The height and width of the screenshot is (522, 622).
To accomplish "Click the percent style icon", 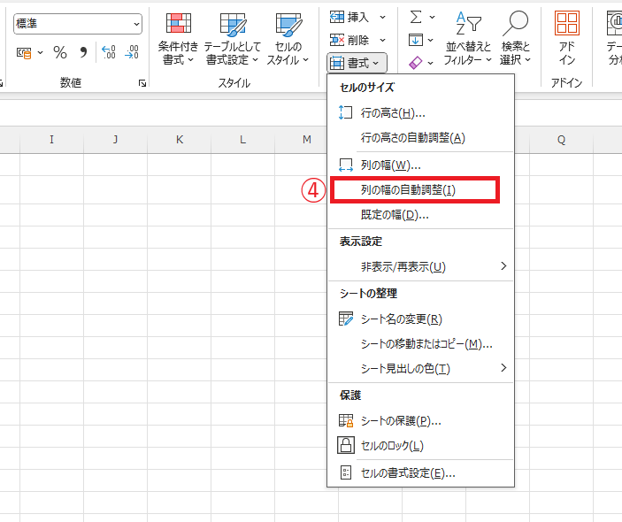I will (60, 52).
